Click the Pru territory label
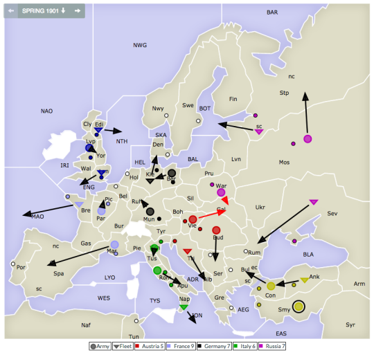Image resolution: width=374 pixels, height=357 pixels. tap(209, 174)
